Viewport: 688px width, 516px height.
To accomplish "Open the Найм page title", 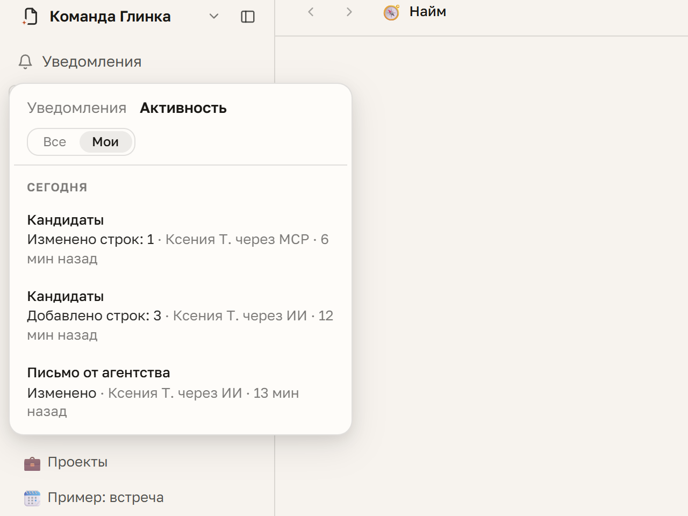I will pyautogui.click(x=428, y=12).
